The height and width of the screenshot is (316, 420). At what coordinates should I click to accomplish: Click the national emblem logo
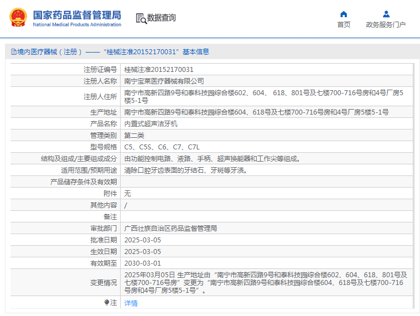coord(18,17)
